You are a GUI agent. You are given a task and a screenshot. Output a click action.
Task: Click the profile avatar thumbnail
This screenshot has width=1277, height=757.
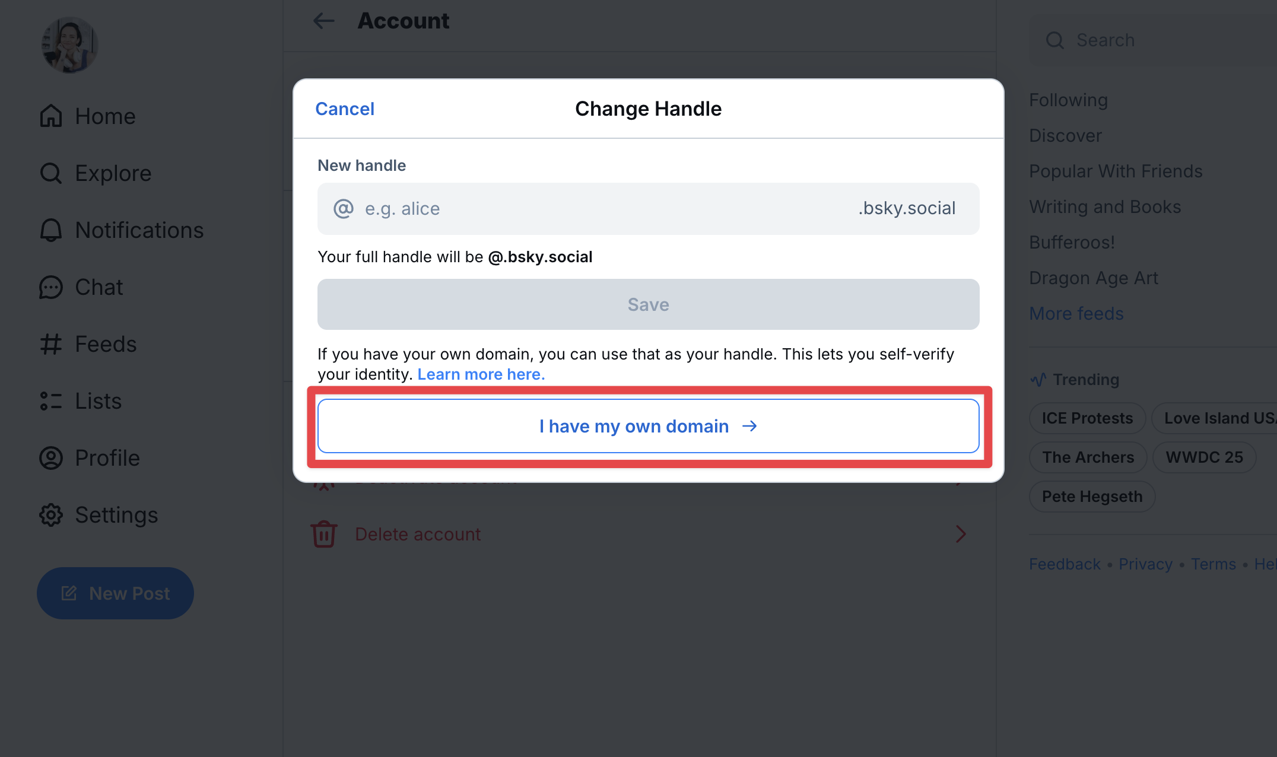click(x=69, y=45)
